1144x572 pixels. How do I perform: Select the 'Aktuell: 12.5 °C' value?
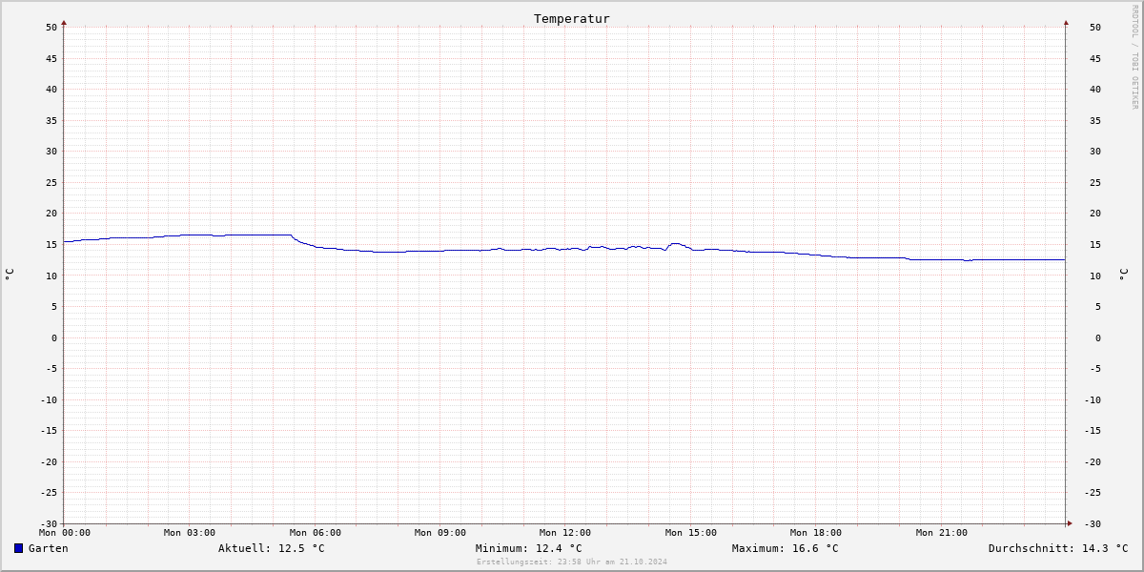272,548
